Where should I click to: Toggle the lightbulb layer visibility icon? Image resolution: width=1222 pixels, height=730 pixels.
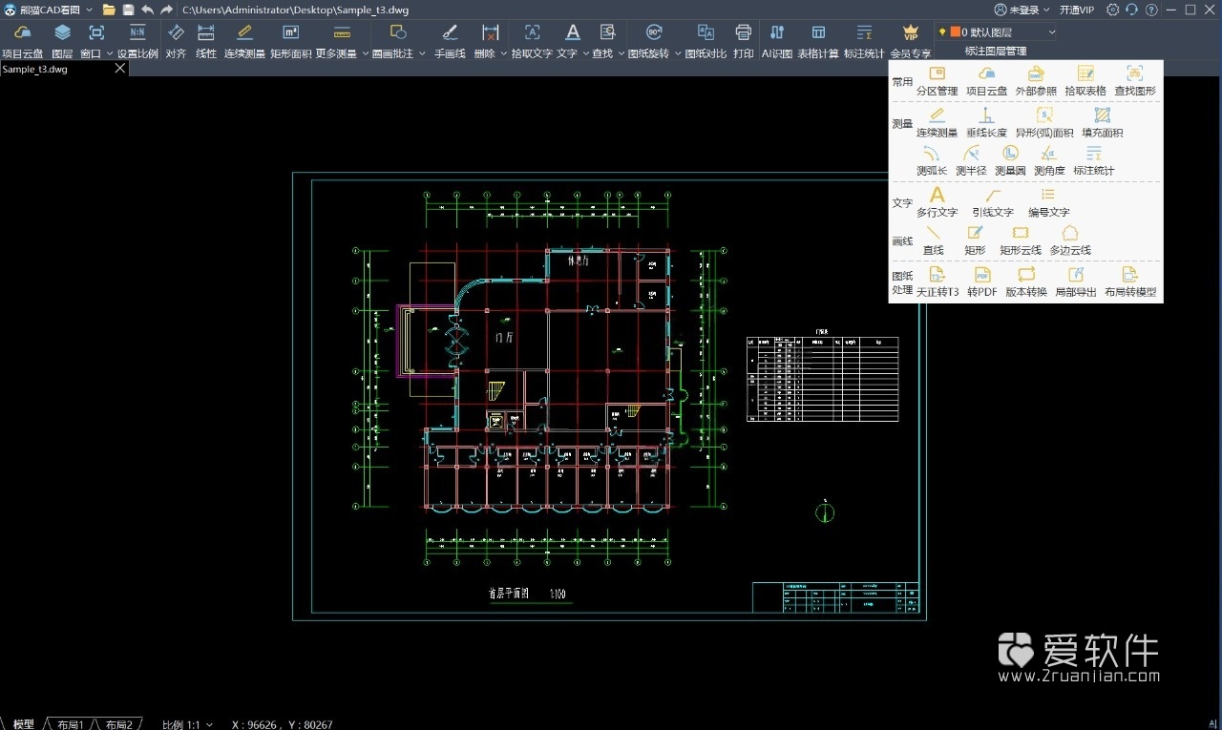point(942,32)
